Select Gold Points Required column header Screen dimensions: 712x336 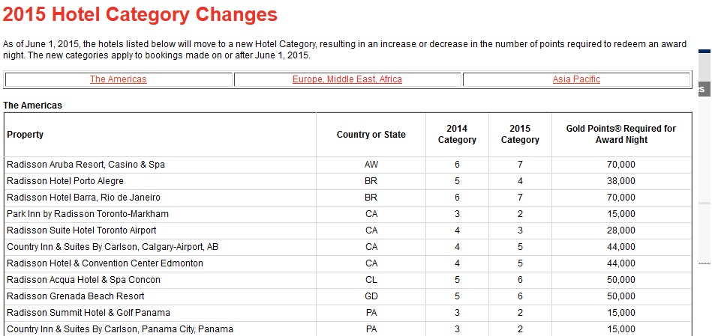click(620, 135)
